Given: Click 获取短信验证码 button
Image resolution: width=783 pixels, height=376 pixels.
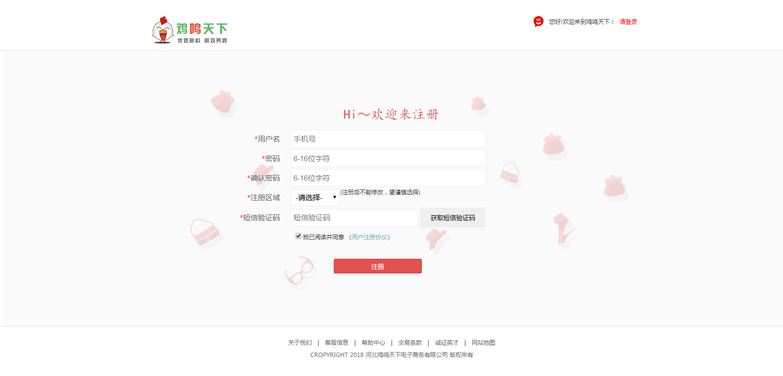Looking at the screenshot, I should point(453,218).
